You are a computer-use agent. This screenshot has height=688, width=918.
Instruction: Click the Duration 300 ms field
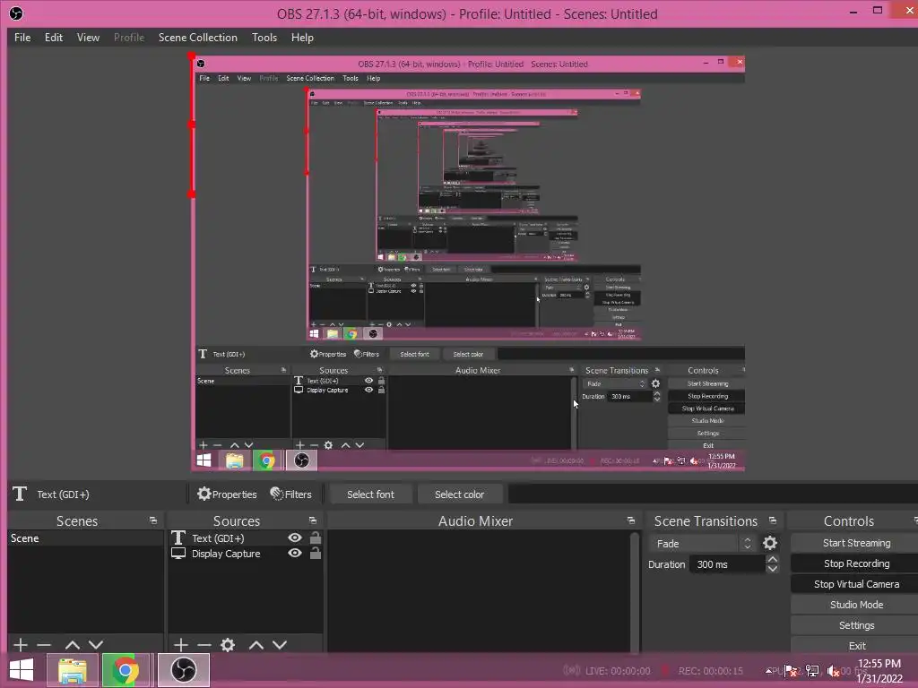[727, 564]
